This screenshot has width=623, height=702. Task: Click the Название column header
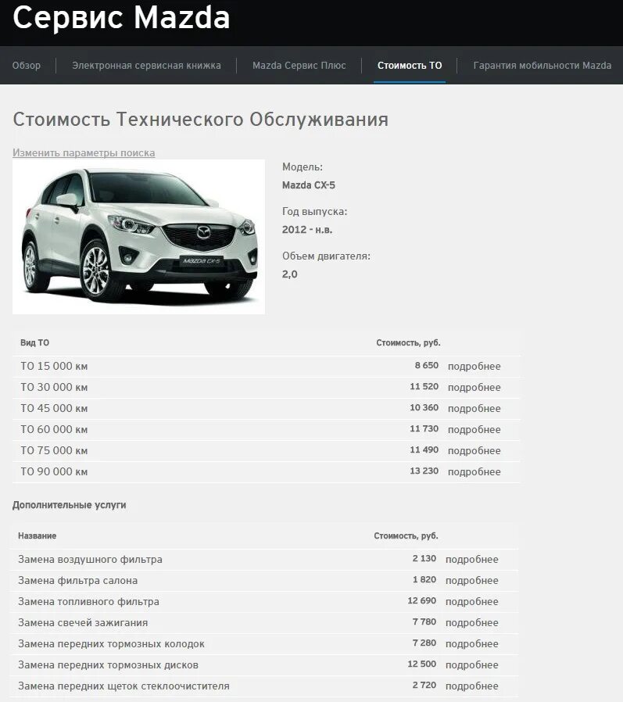pos(38,536)
